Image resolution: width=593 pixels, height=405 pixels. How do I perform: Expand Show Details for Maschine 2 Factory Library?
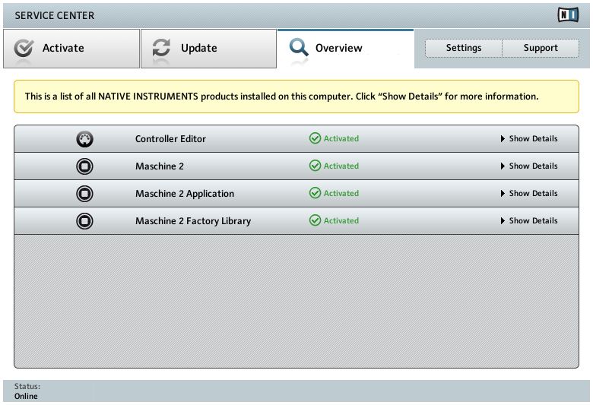tap(528, 220)
